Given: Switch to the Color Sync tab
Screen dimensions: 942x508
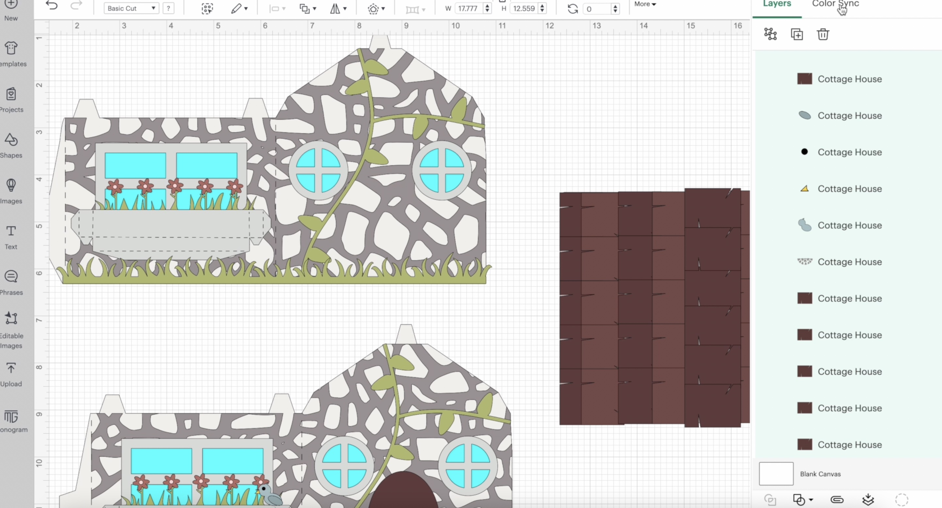Looking at the screenshot, I should (x=836, y=4).
